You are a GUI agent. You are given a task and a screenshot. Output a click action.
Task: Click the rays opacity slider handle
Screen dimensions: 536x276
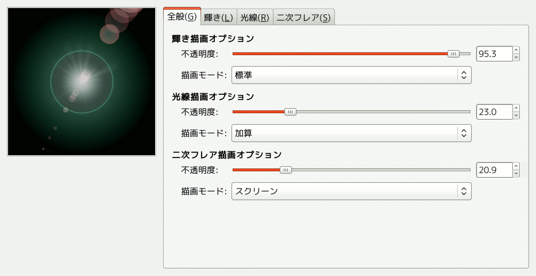(x=290, y=112)
